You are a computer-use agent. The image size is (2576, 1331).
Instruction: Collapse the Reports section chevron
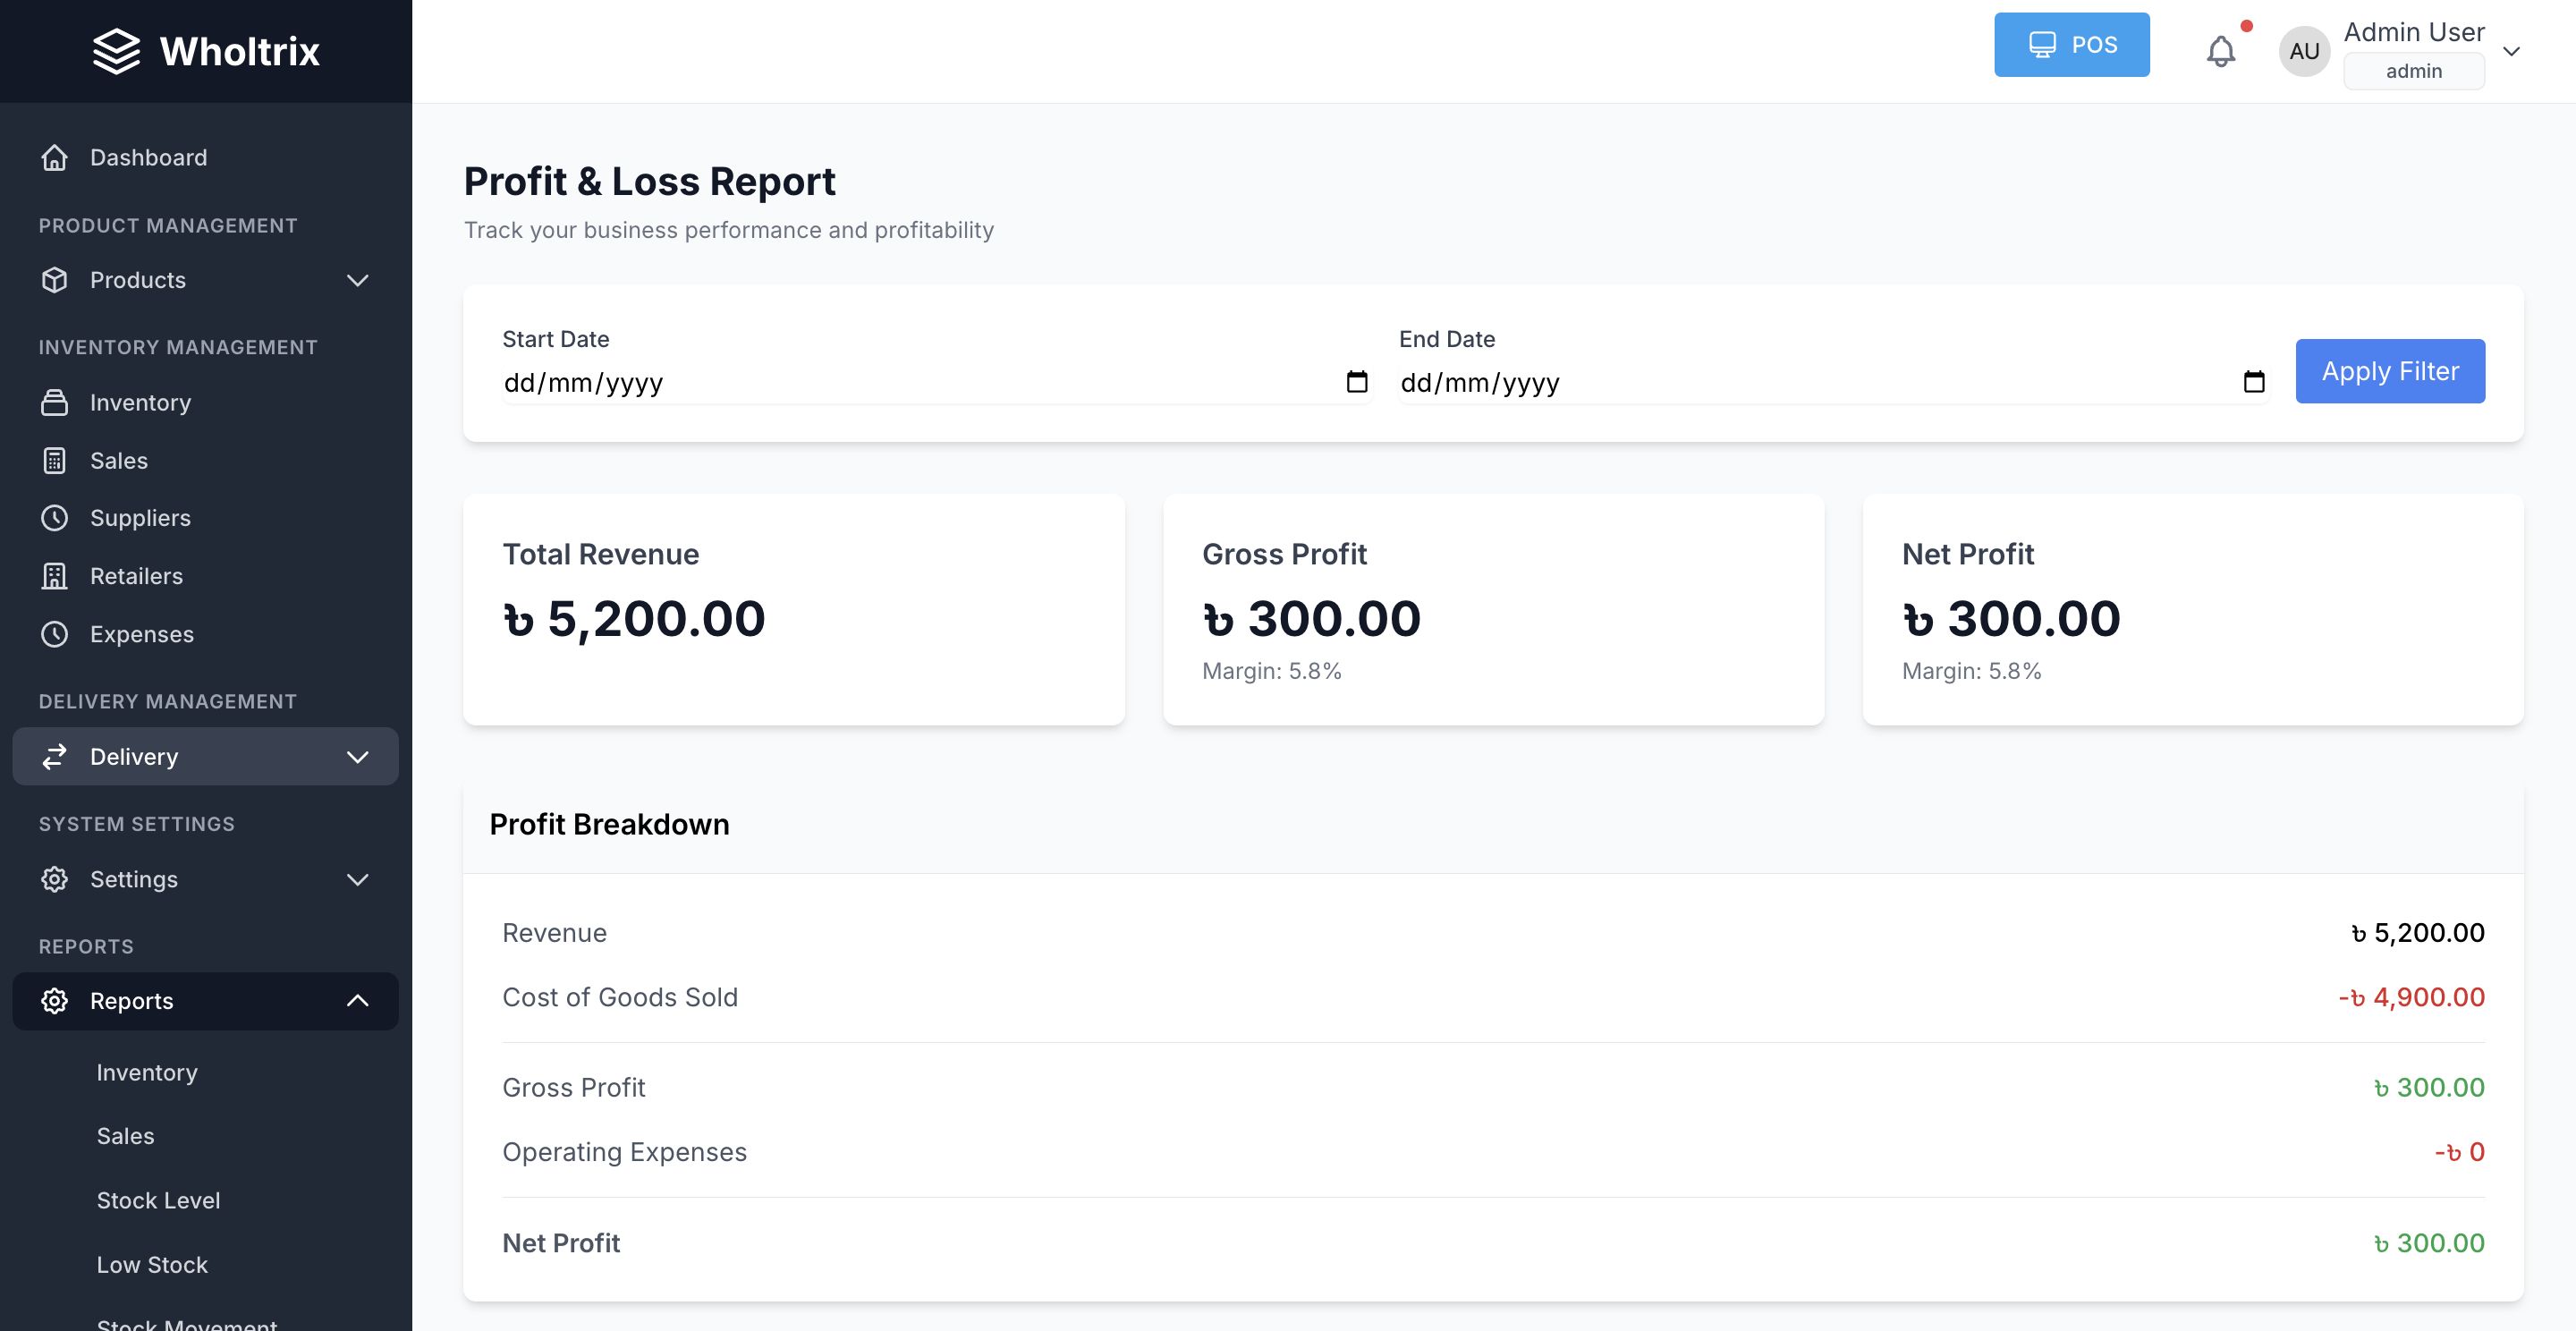click(357, 1001)
